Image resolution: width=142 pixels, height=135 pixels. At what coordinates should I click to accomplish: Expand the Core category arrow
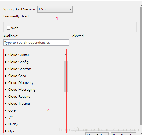pos(6,110)
